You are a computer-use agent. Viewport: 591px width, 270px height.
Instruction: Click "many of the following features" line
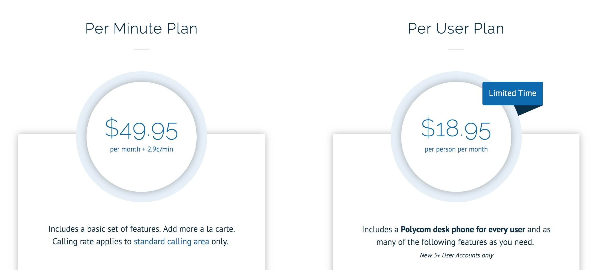click(455, 242)
